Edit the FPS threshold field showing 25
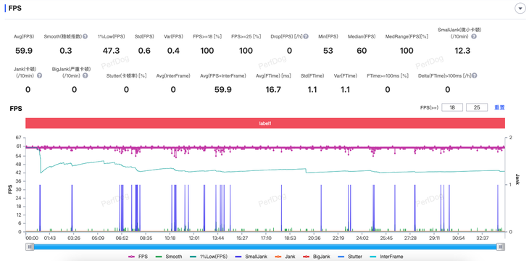The image size is (529, 261). pos(477,107)
